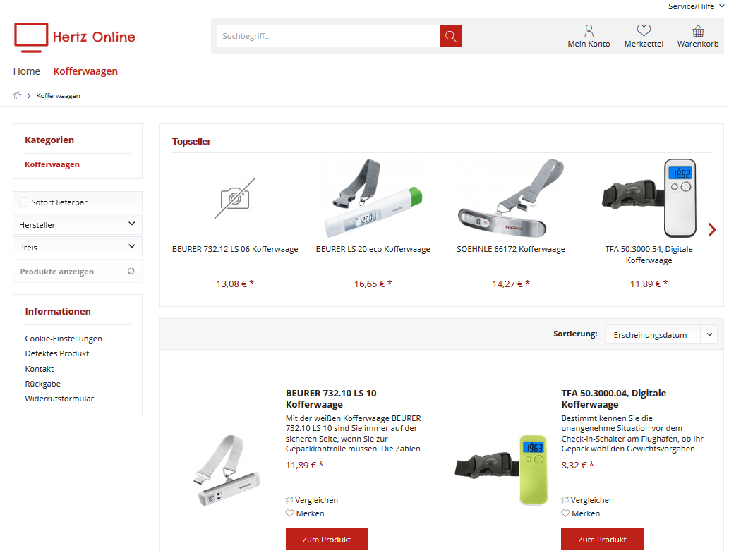The width and height of the screenshot is (729, 553).
Task: Click the 8,32 € price
Action: tap(577, 465)
